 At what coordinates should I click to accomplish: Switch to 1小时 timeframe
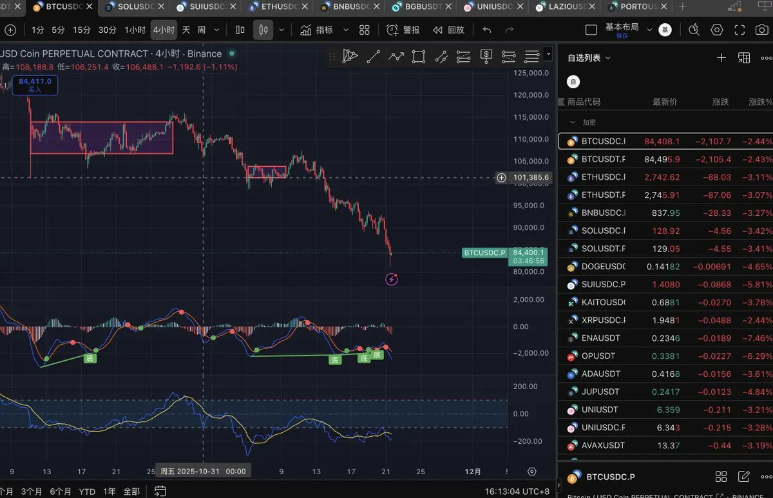coord(135,30)
